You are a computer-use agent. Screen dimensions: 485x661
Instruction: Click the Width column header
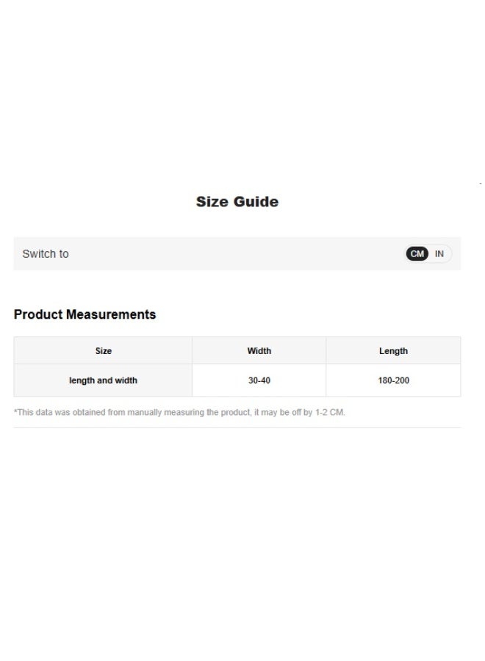coord(259,351)
